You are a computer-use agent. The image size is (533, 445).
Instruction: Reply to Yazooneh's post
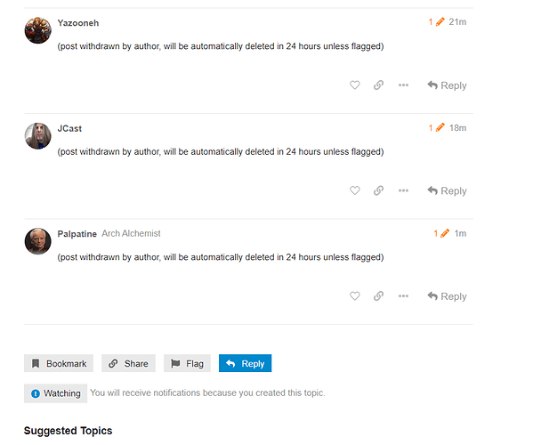[447, 85]
